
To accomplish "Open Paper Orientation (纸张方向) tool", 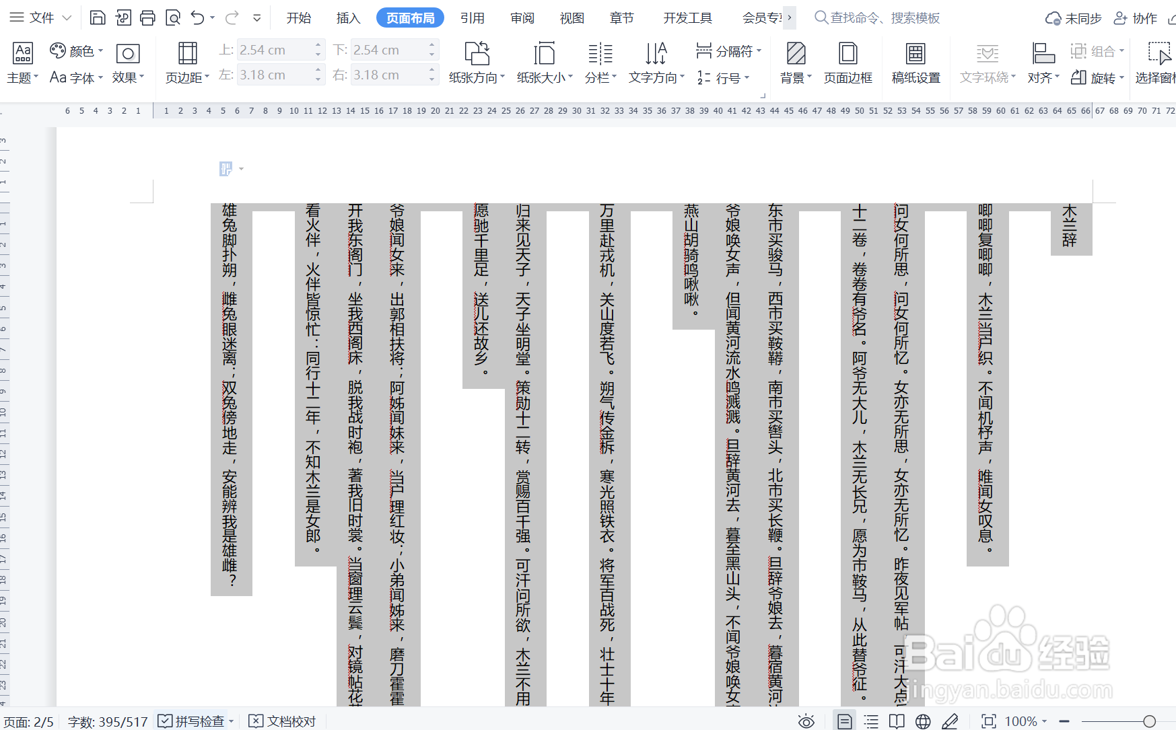I will [x=477, y=63].
